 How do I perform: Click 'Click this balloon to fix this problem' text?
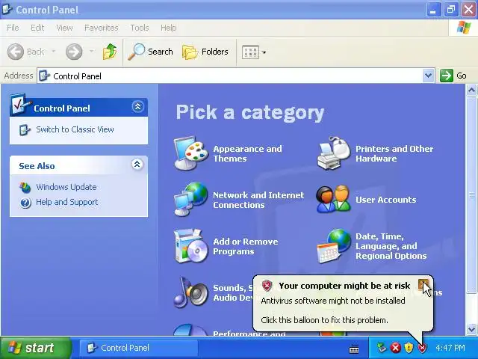(x=324, y=320)
